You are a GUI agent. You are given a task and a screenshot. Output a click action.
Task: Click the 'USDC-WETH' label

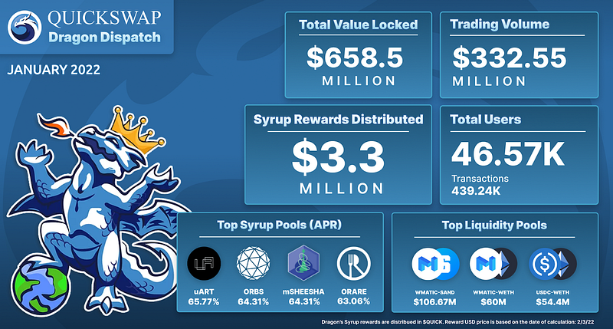[552, 293]
